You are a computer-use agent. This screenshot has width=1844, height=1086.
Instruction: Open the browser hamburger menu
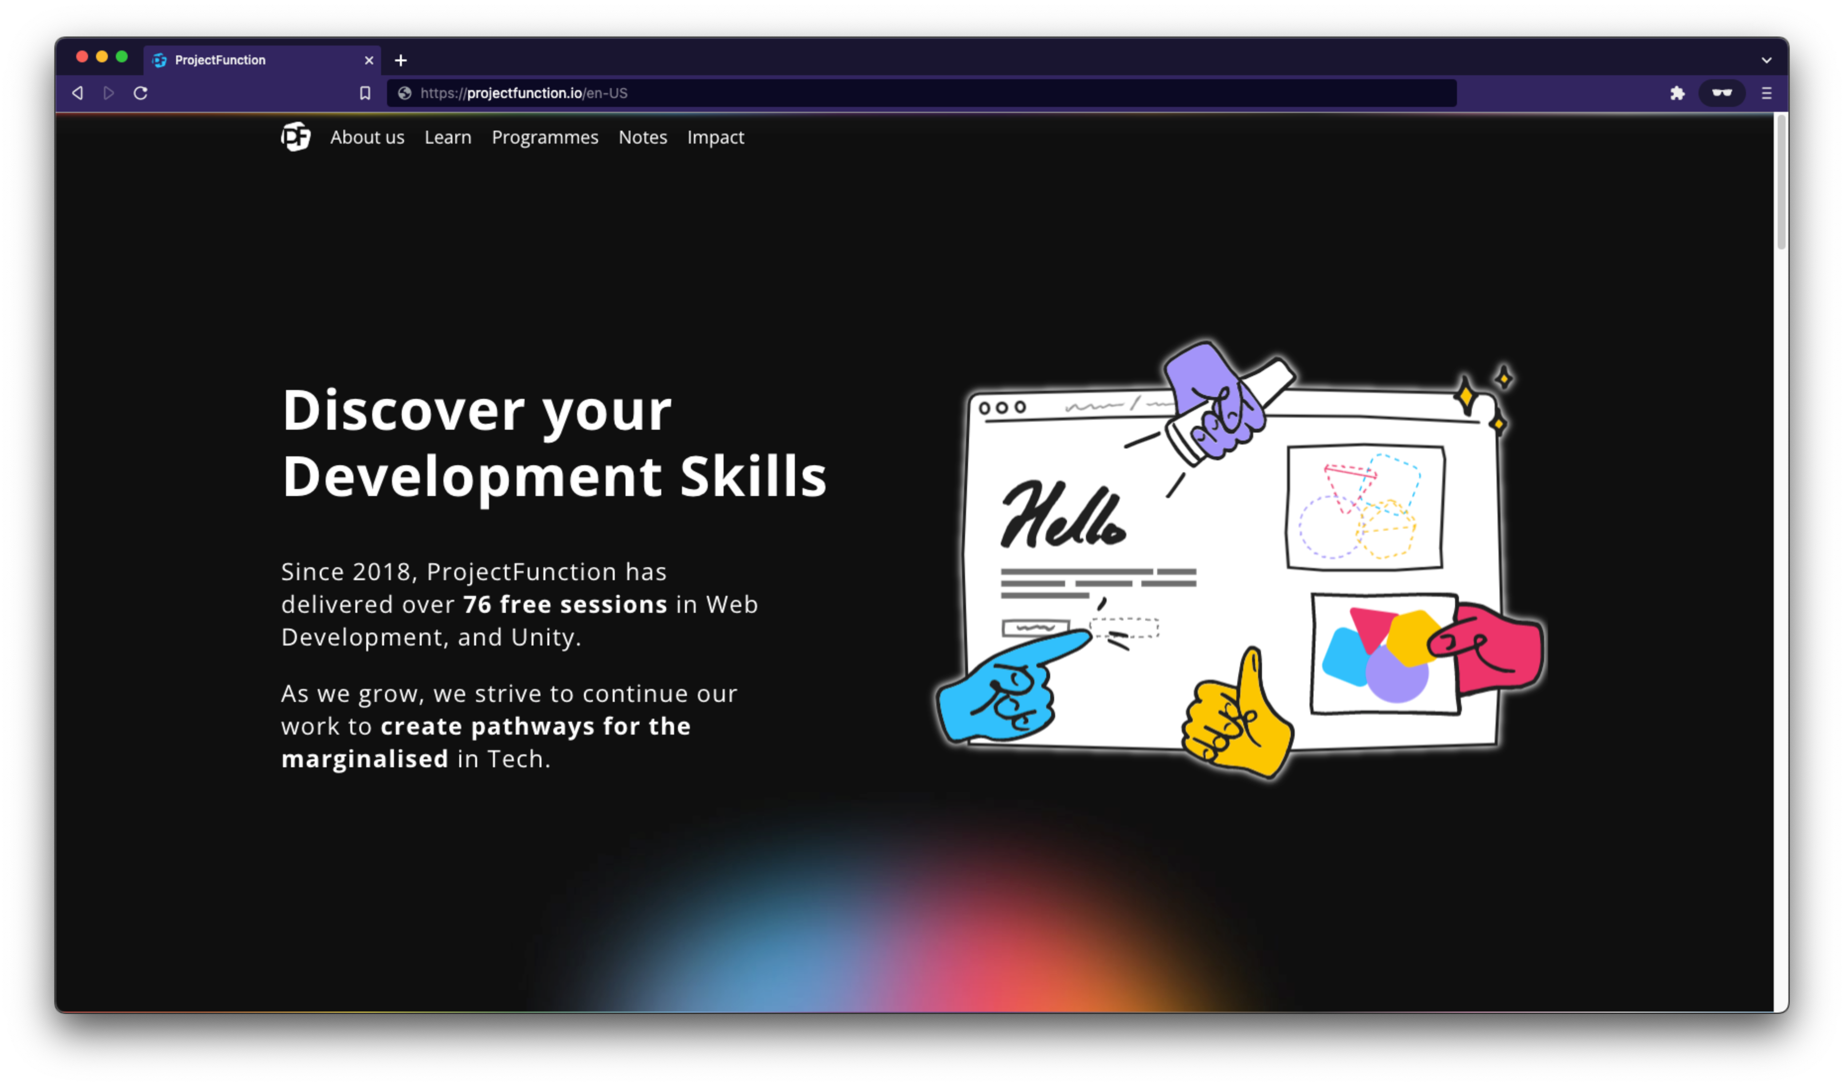pyautogui.click(x=1766, y=93)
